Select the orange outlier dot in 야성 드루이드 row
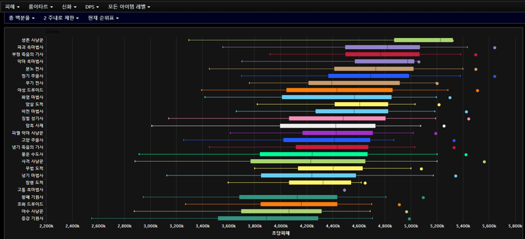 (x=478, y=90)
